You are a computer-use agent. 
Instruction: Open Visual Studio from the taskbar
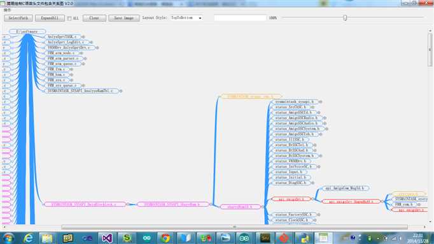pos(107,238)
